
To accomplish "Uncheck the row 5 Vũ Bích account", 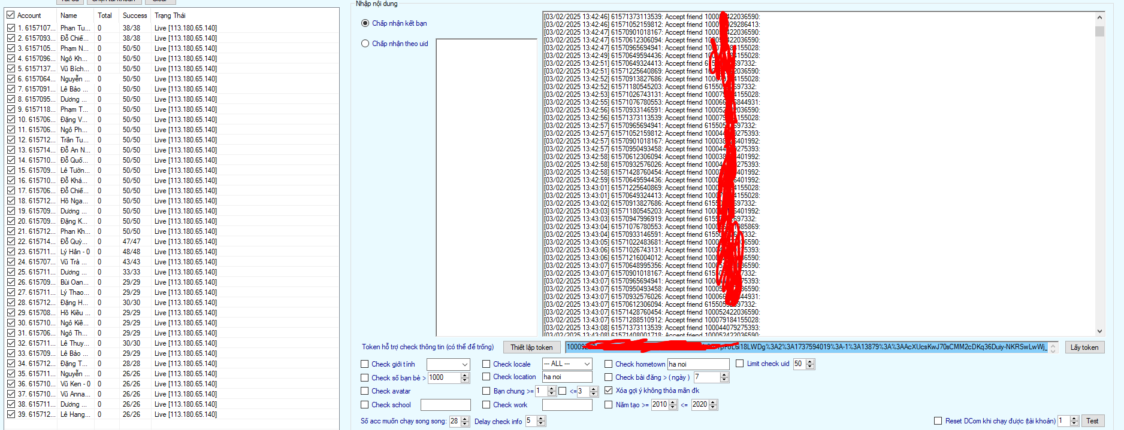I will (11, 69).
